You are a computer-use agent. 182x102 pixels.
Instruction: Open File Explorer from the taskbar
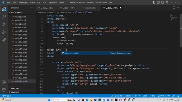(x=91, y=100)
